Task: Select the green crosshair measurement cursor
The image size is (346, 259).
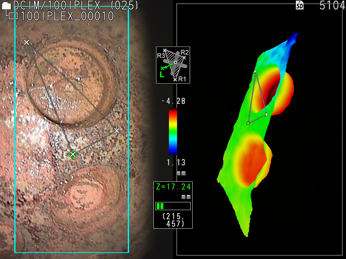Action: (x=73, y=154)
